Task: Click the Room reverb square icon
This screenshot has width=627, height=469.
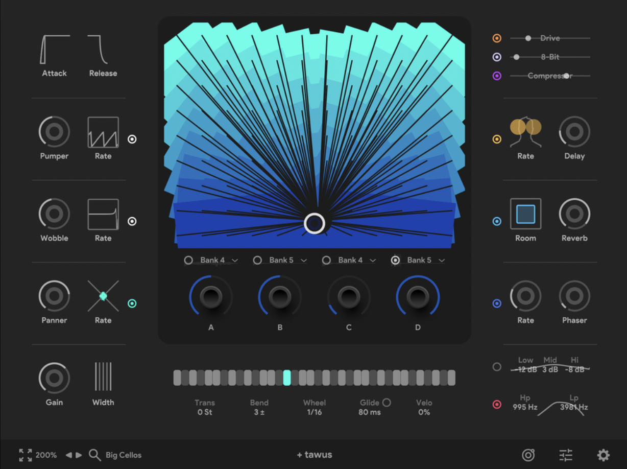Action: pos(526,214)
